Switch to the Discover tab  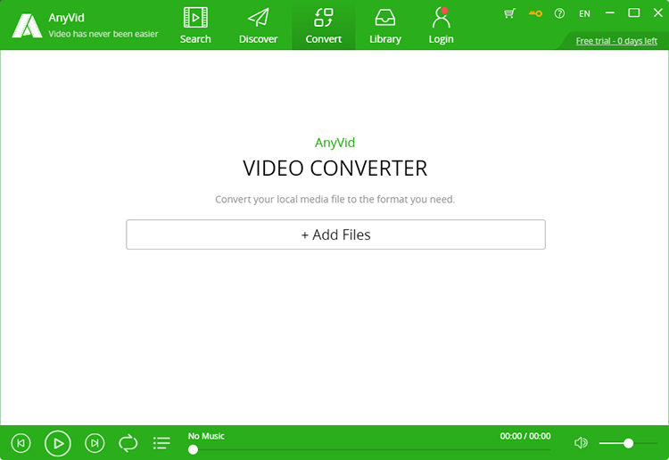(258, 26)
